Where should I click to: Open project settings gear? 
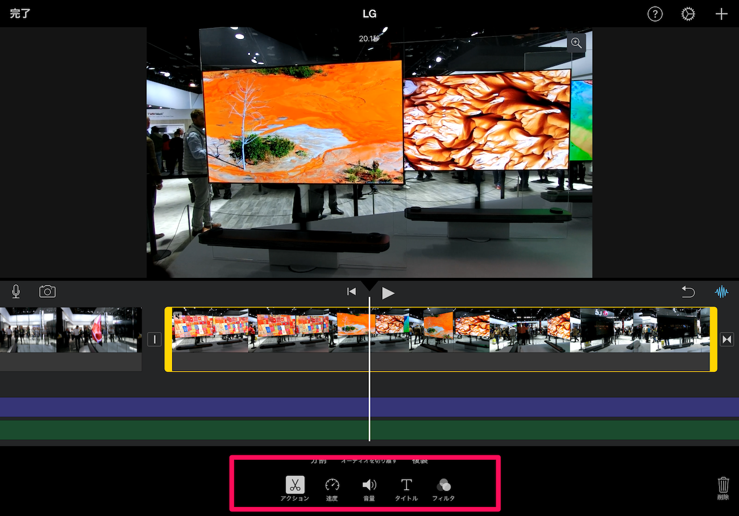click(688, 14)
